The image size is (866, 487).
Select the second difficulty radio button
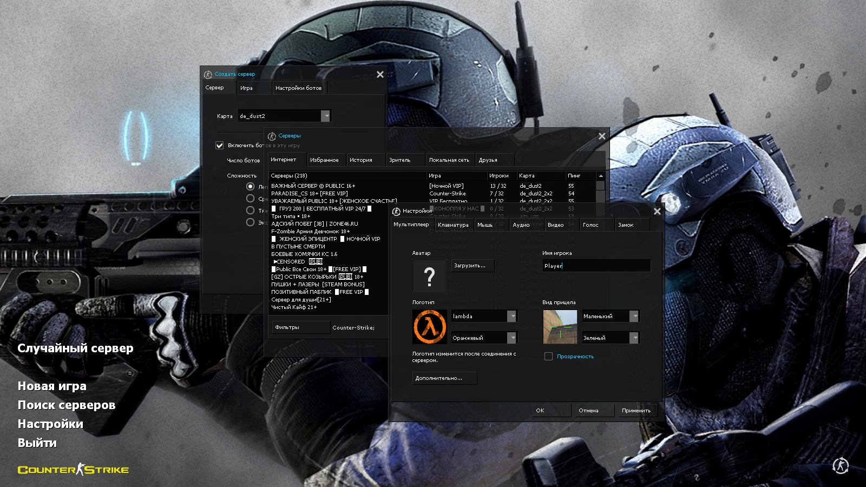point(250,199)
